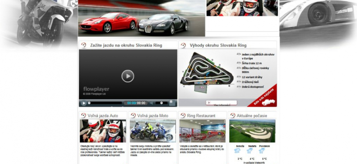
Task: Click the 'Výhody okruhu Slovakia Ring' title
Action: click(x=218, y=45)
